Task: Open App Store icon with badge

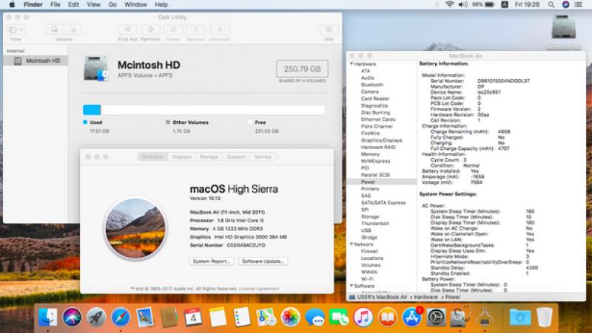Action: tap(412, 317)
